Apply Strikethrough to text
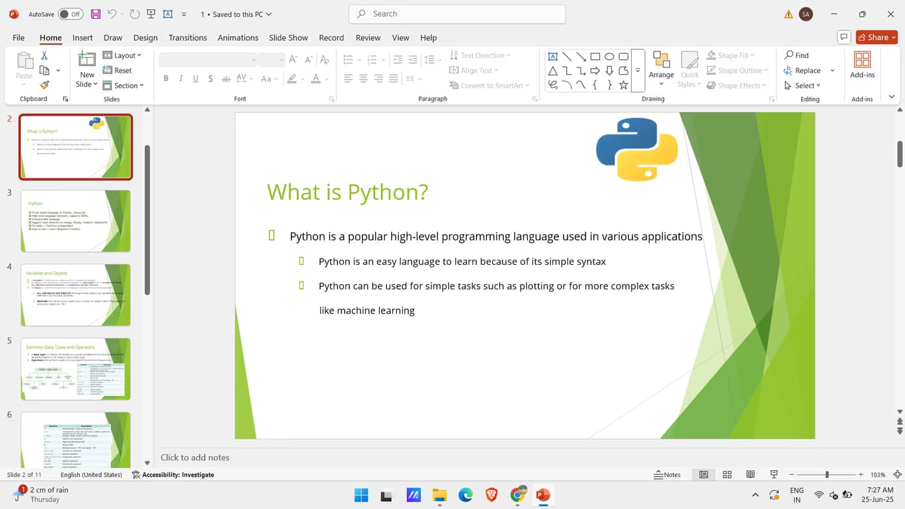 225,78
